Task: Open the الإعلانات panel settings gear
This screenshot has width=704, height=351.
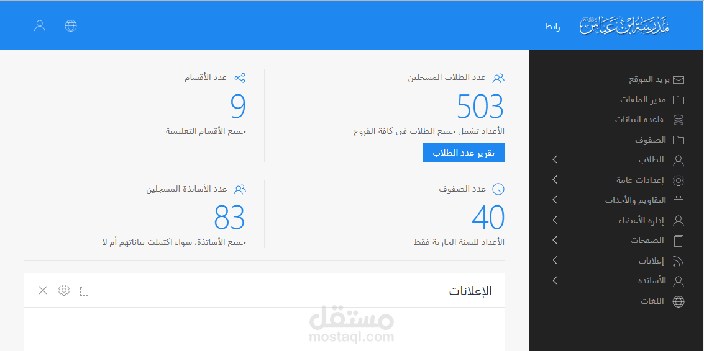Action: pos(64,290)
